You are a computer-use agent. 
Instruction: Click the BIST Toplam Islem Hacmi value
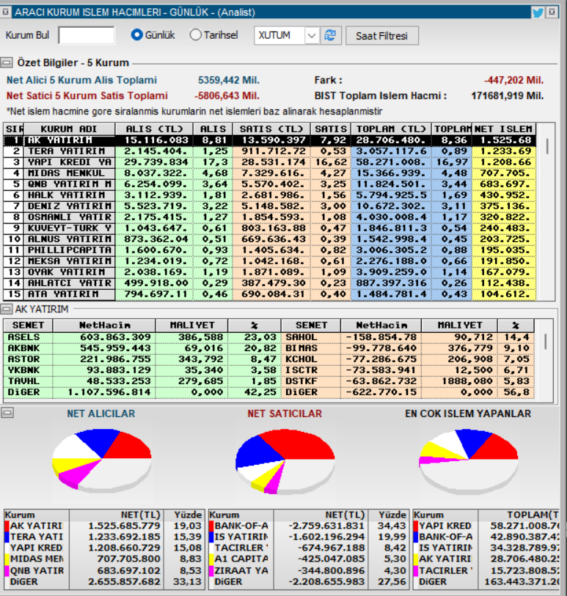click(508, 96)
